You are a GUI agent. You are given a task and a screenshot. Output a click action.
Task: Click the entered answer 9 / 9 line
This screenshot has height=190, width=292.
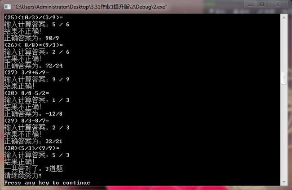click(x=37, y=79)
